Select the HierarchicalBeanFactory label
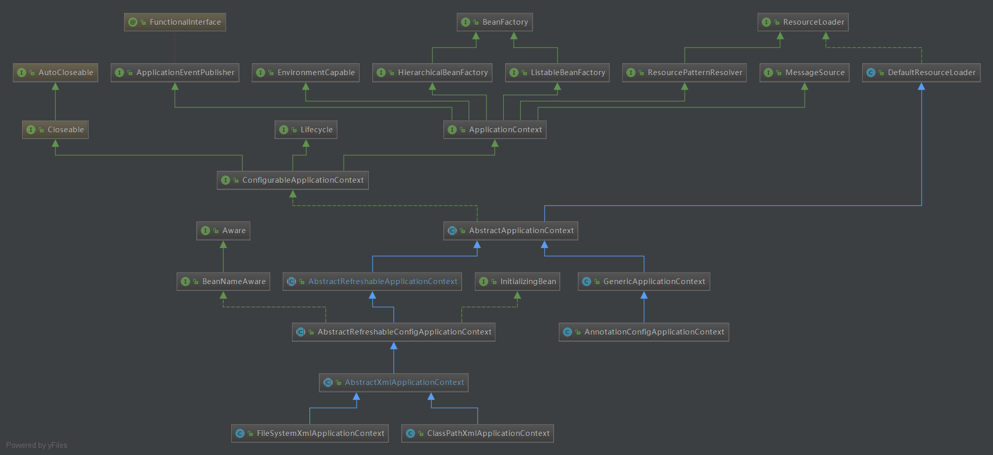The height and width of the screenshot is (455, 993). pos(443,73)
